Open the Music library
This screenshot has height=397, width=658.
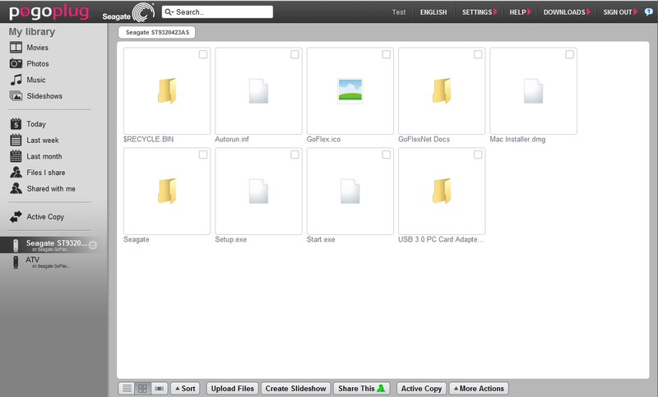[x=35, y=81]
